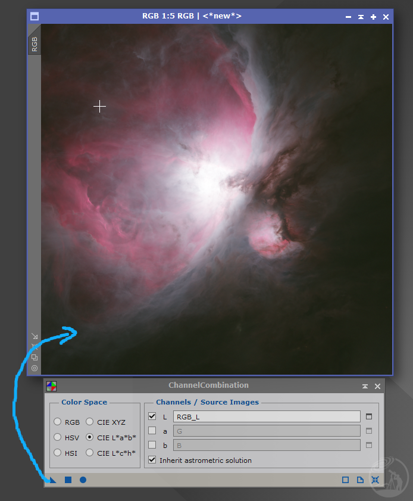The image size is (413, 501).
Task: Enable the a channel checkbox
Action: [x=152, y=431]
